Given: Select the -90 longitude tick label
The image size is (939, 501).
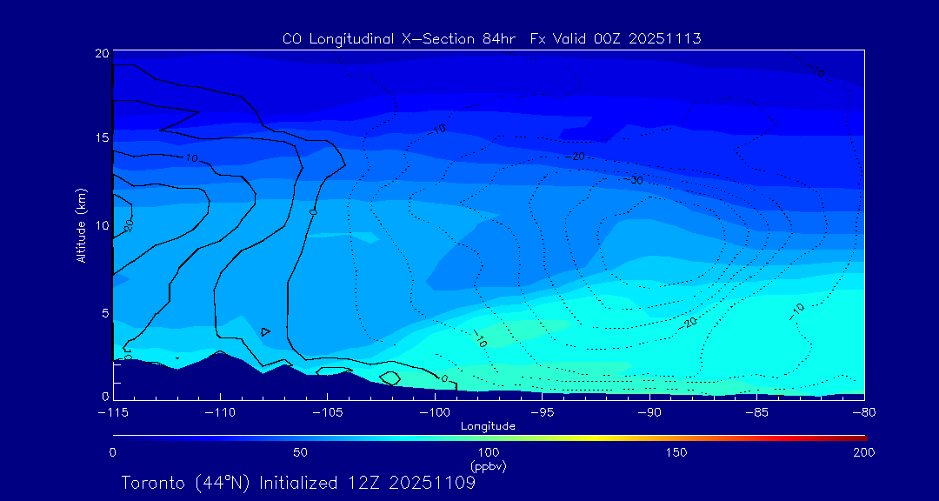Looking at the screenshot, I should [x=649, y=413].
